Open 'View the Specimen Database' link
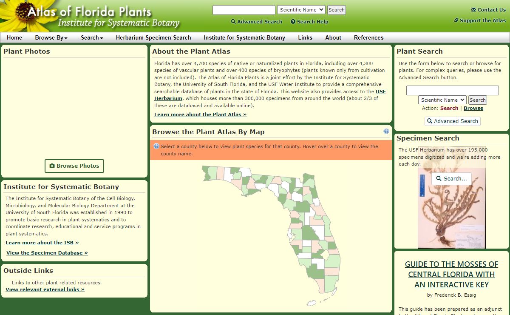This screenshot has width=510, height=315. [47, 253]
